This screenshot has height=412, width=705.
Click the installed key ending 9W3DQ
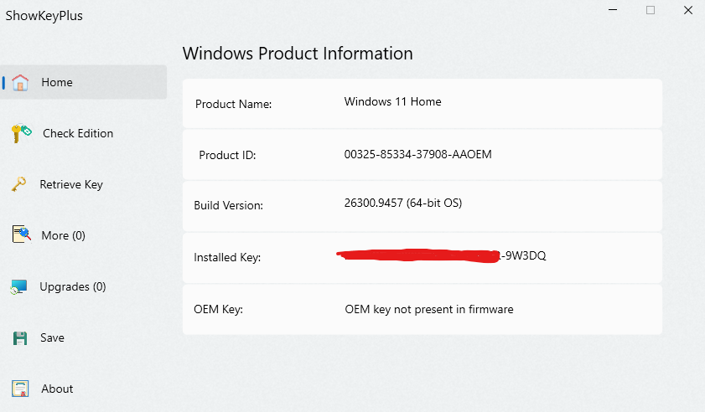click(442, 256)
